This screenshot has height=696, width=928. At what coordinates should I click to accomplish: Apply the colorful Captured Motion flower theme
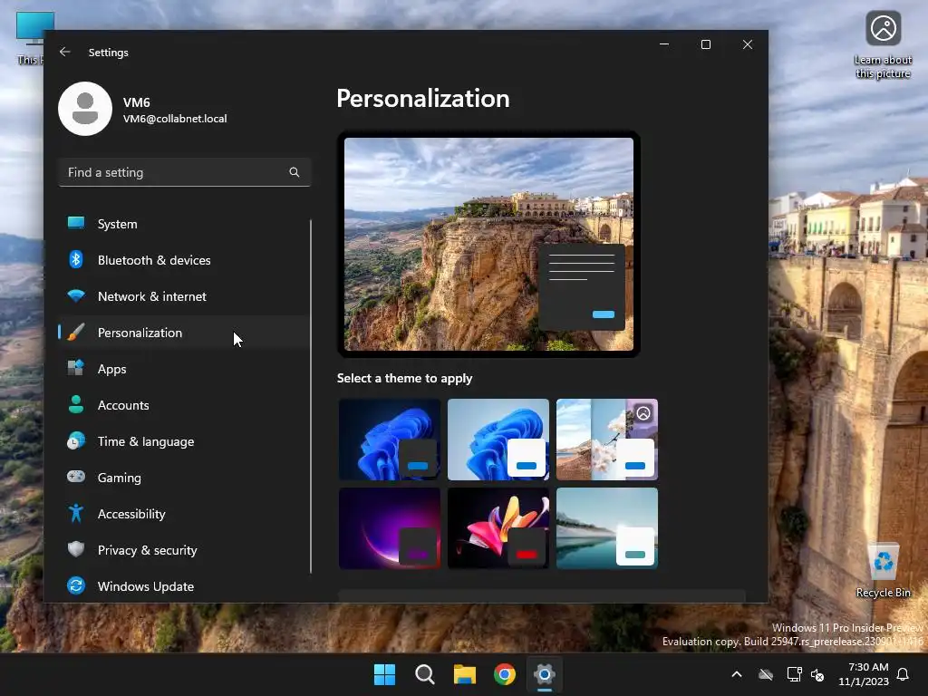click(498, 528)
